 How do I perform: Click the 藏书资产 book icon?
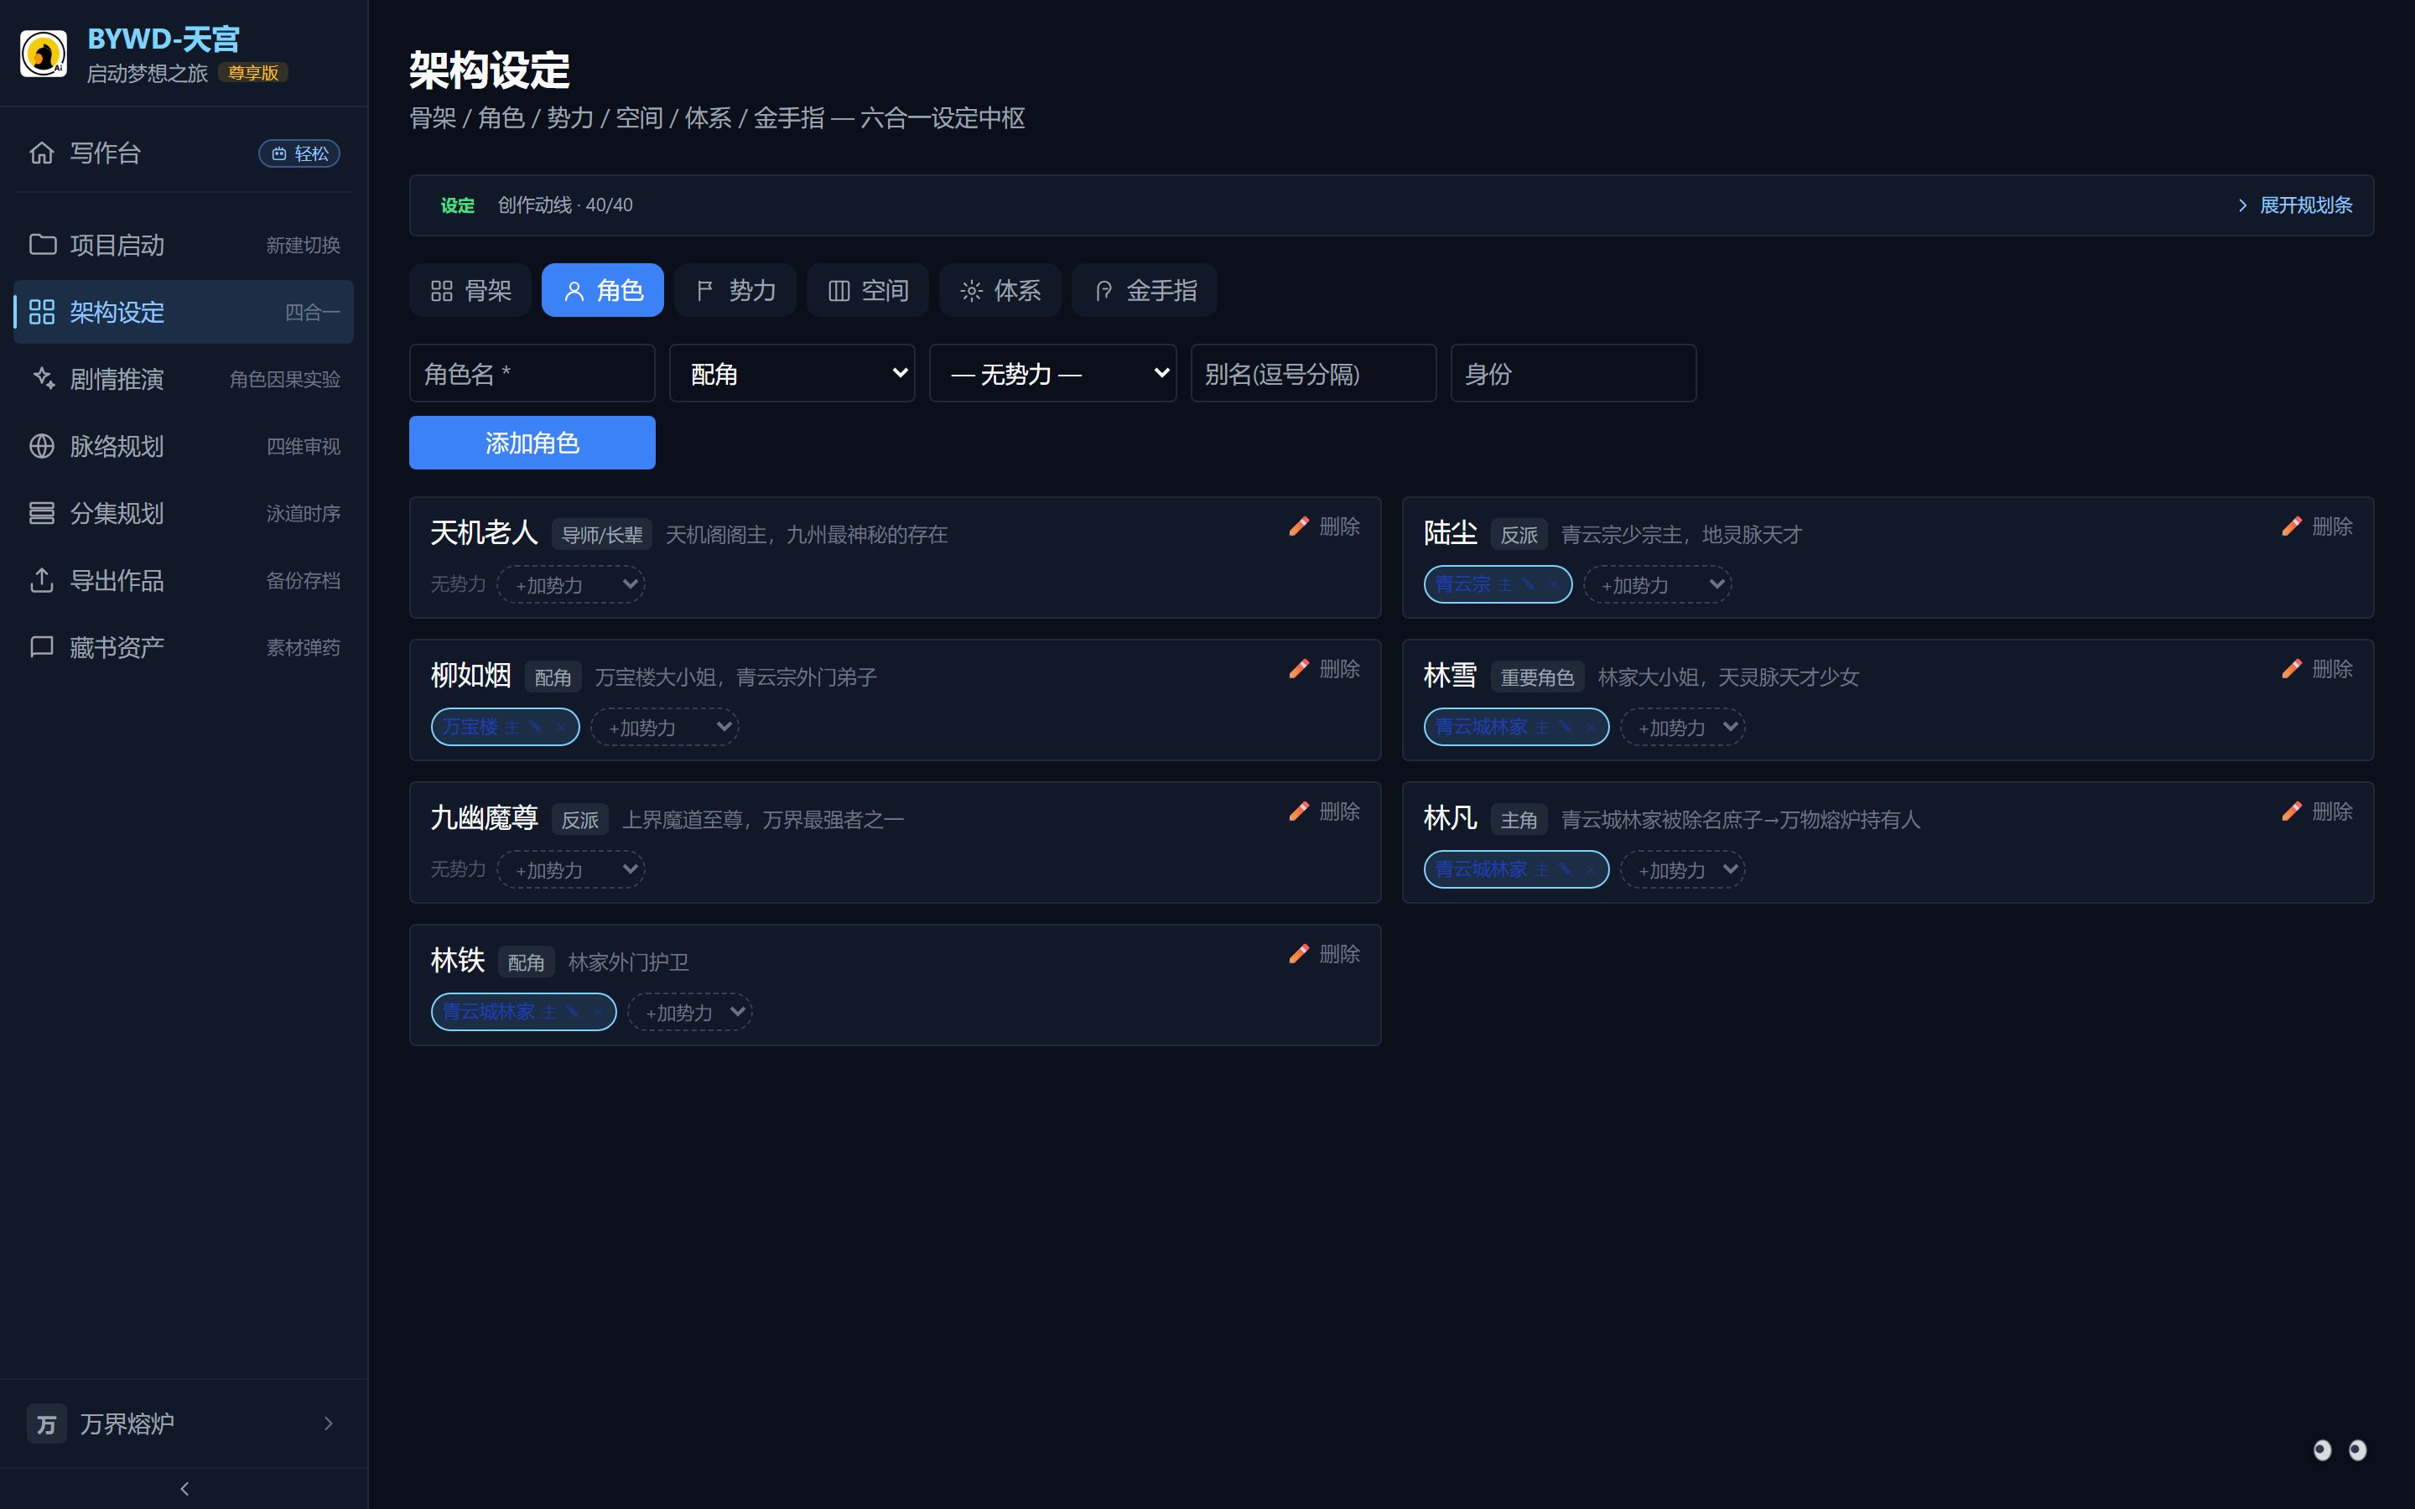click(x=42, y=646)
